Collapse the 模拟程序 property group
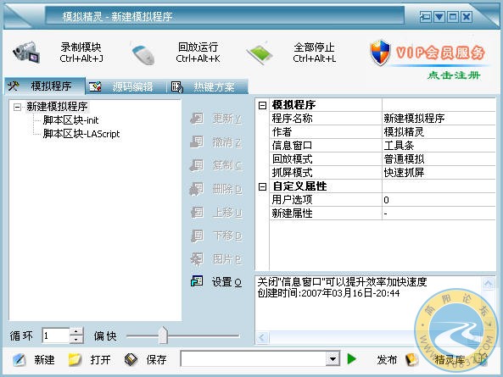The height and width of the screenshot is (377, 503). (262, 105)
